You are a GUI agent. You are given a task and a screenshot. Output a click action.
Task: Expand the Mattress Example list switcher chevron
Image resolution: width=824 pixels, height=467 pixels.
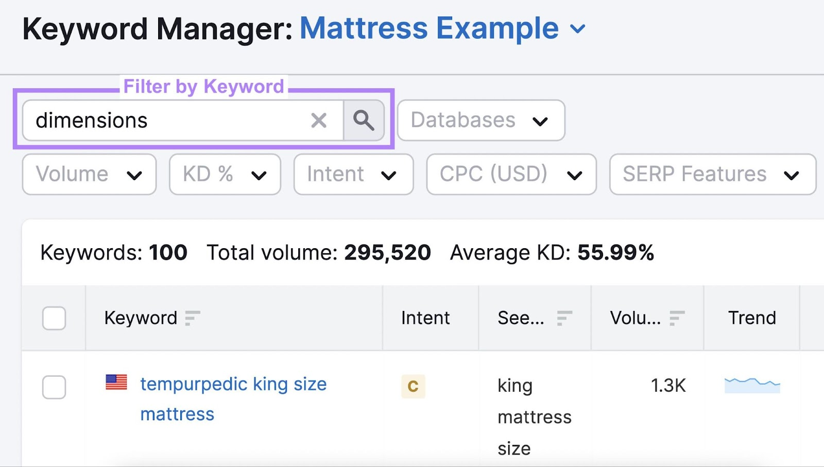coord(578,29)
